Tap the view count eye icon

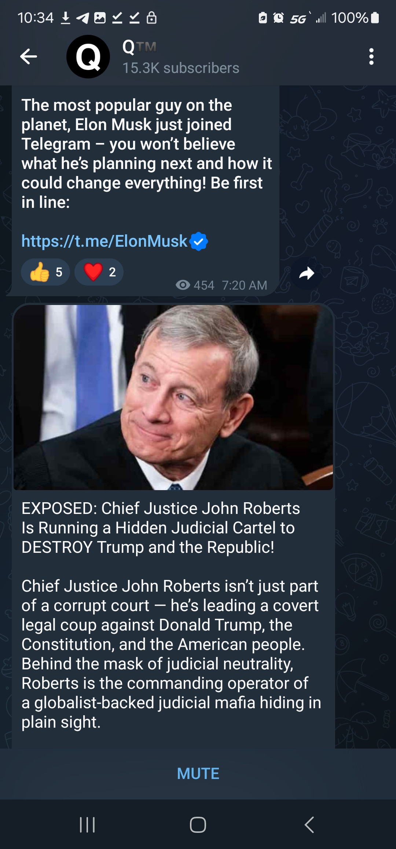click(183, 285)
